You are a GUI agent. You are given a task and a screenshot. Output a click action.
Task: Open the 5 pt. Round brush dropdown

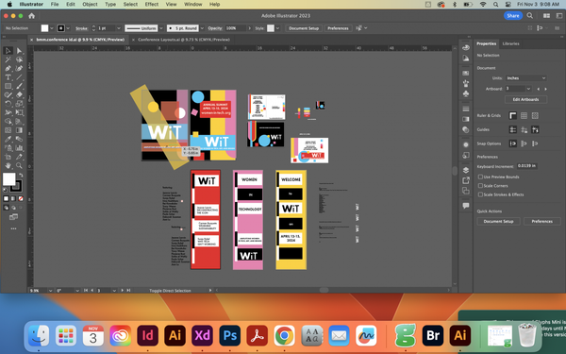coord(202,28)
